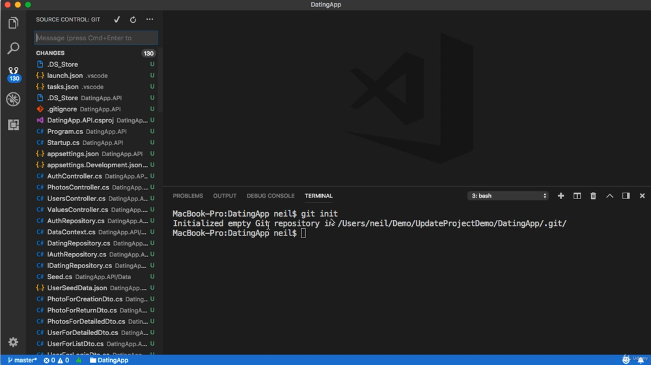Select launch.json in .vscode
Image resolution: width=651 pixels, height=365 pixels.
click(x=95, y=75)
